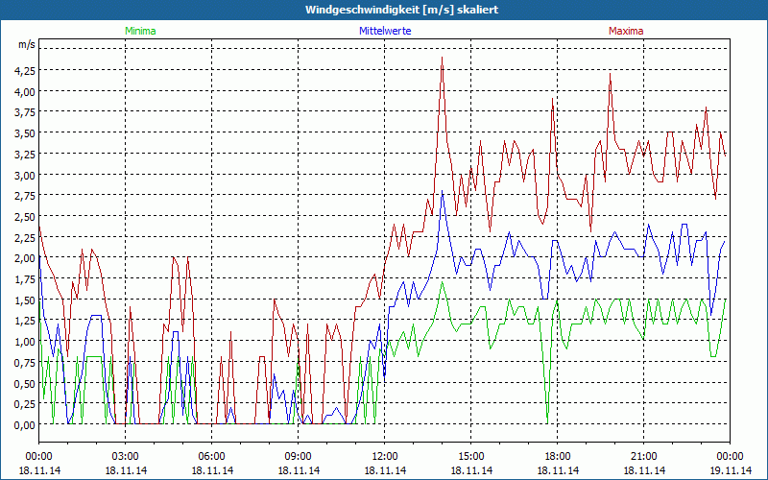The width and height of the screenshot is (768, 480).
Task: Click the blue Mittelwerte legend label
Action: 385,31
